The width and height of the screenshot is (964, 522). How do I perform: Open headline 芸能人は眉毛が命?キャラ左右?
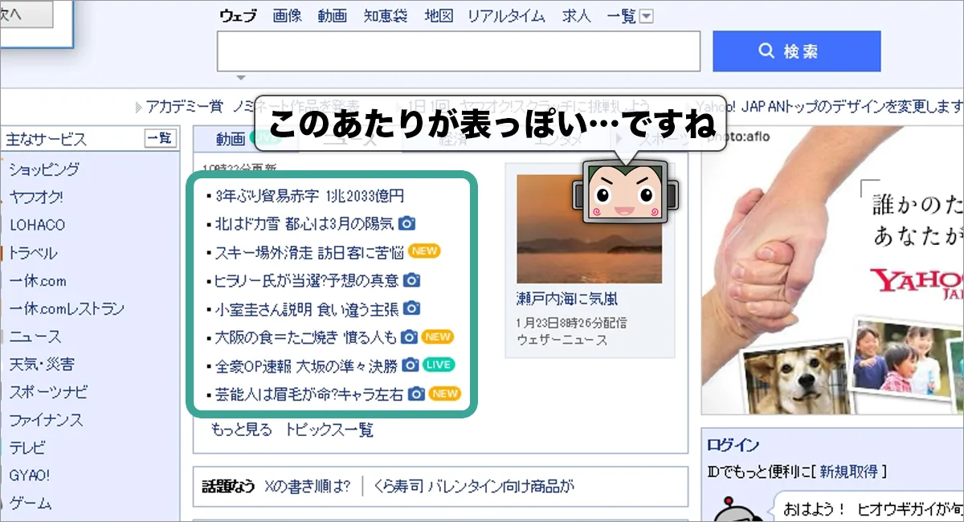[x=308, y=394]
